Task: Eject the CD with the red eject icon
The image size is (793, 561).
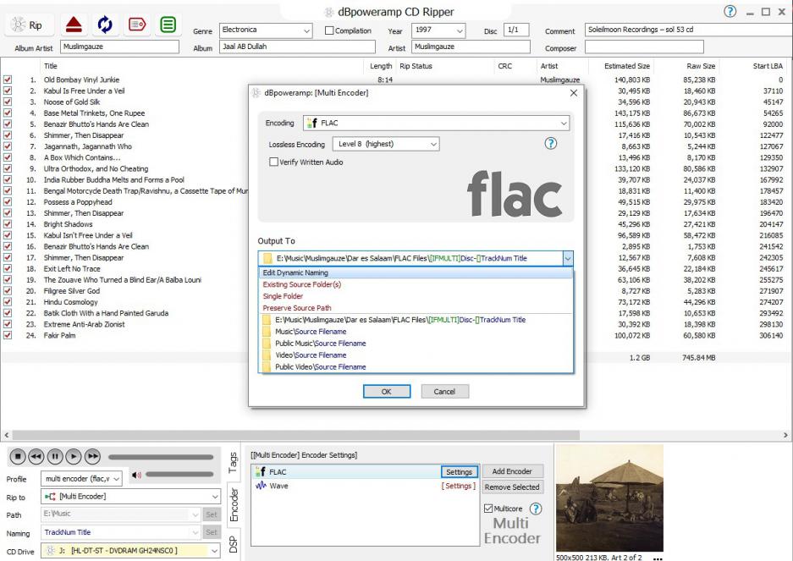Action: [x=74, y=25]
